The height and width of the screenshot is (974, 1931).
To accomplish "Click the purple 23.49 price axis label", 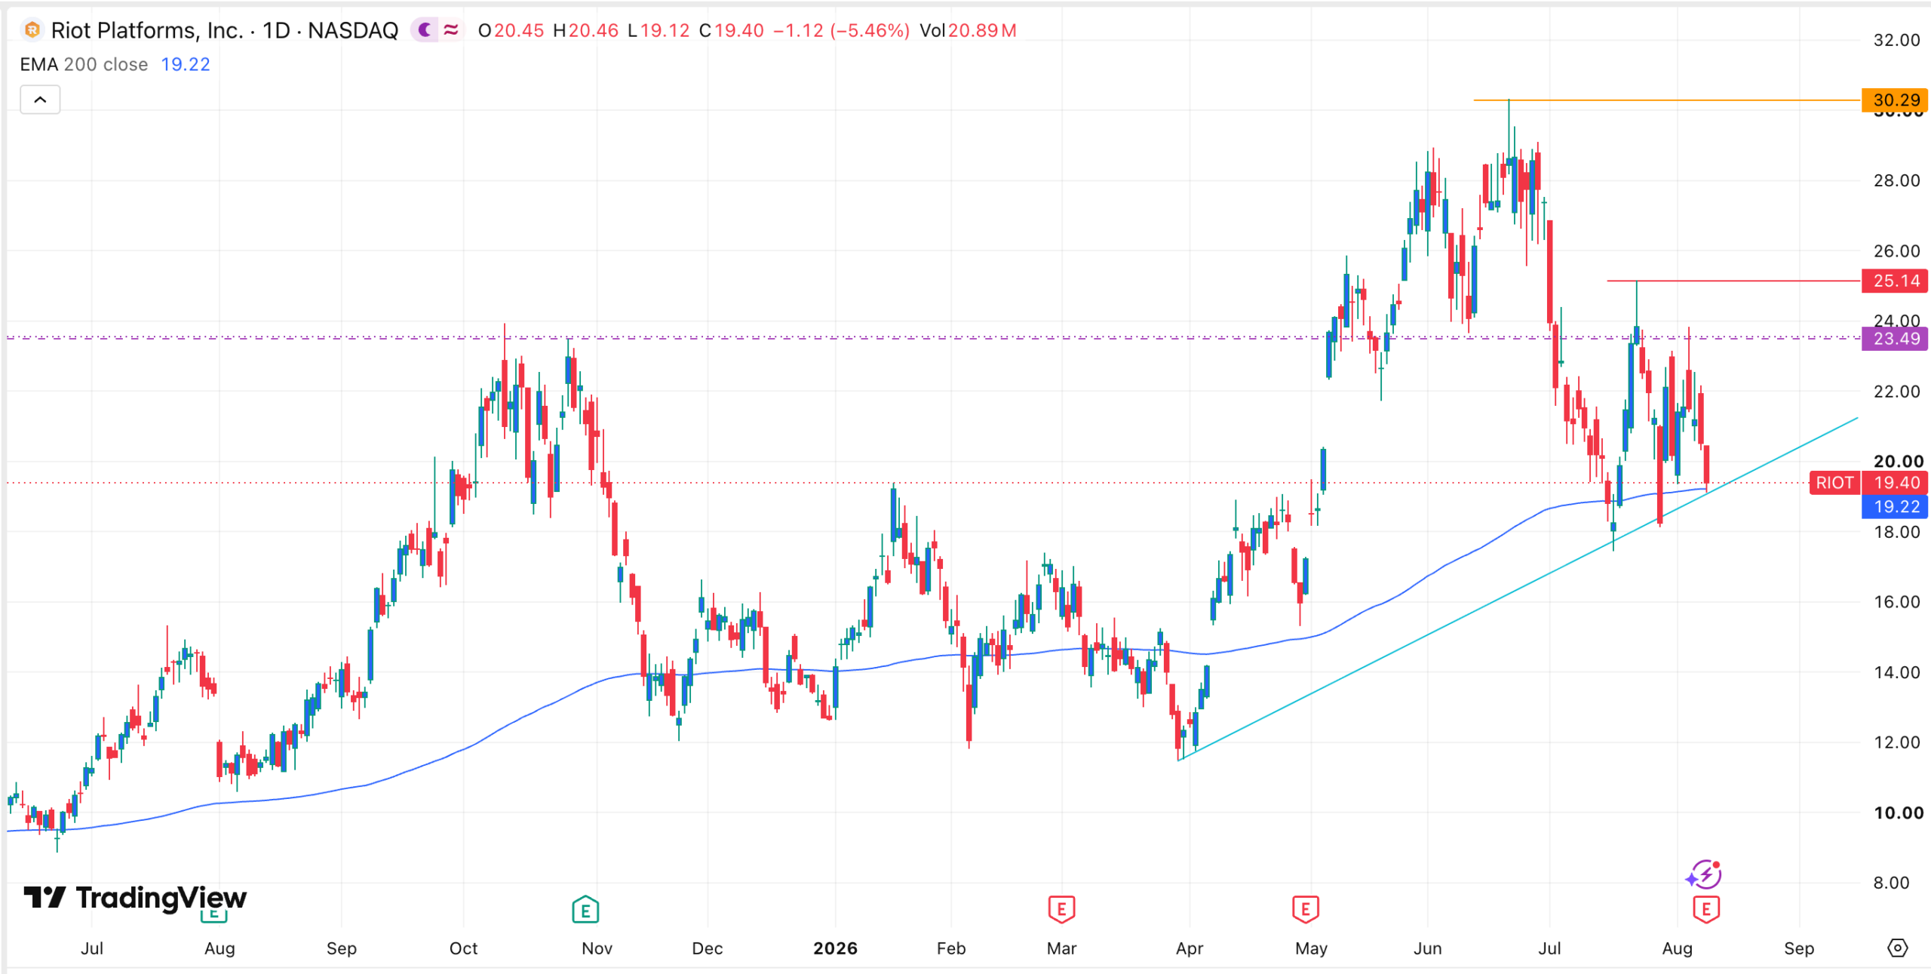I will coord(1895,339).
